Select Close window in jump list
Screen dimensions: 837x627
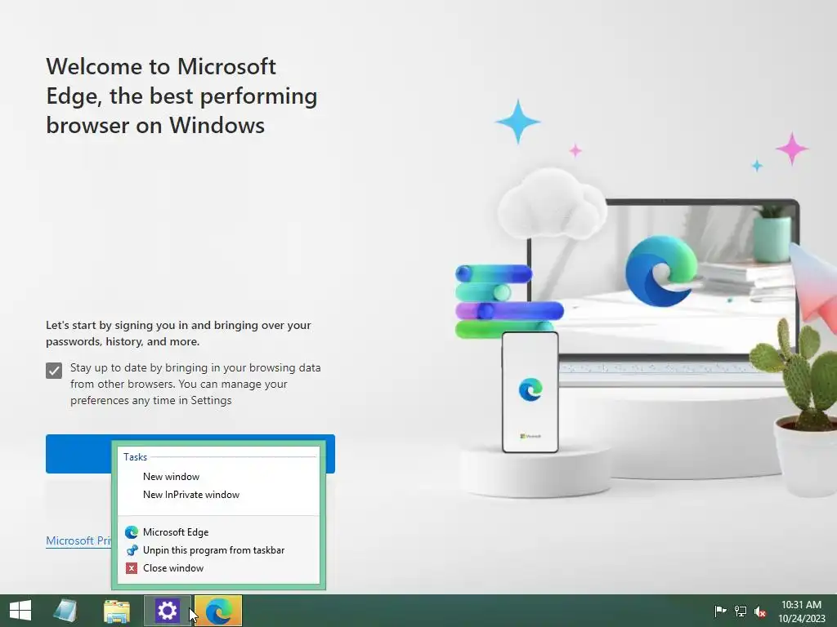point(218,568)
